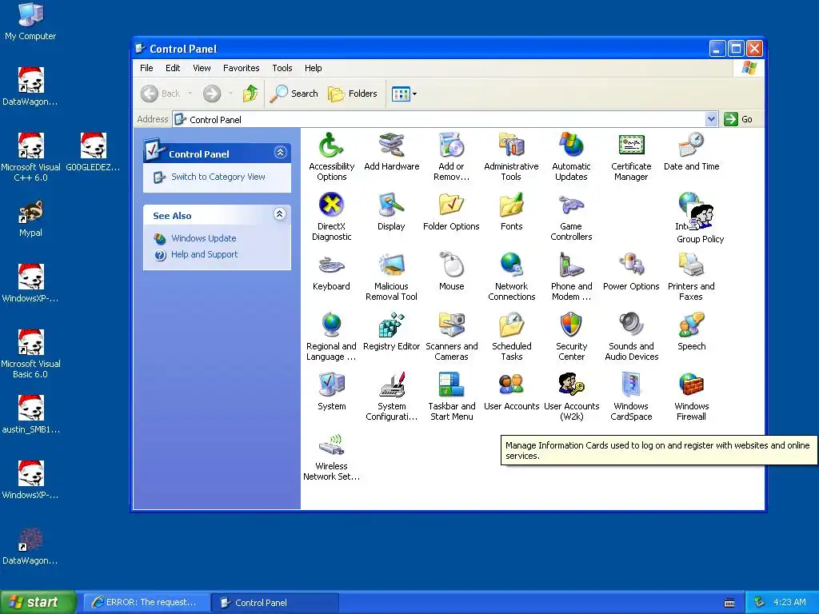Open the Tools menu

pos(282,68)
